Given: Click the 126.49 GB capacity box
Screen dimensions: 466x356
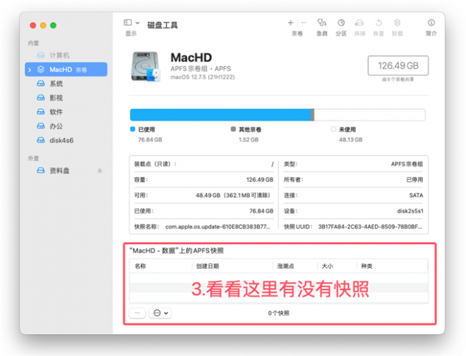Looking at the screenshot, I should coord(398,65).
